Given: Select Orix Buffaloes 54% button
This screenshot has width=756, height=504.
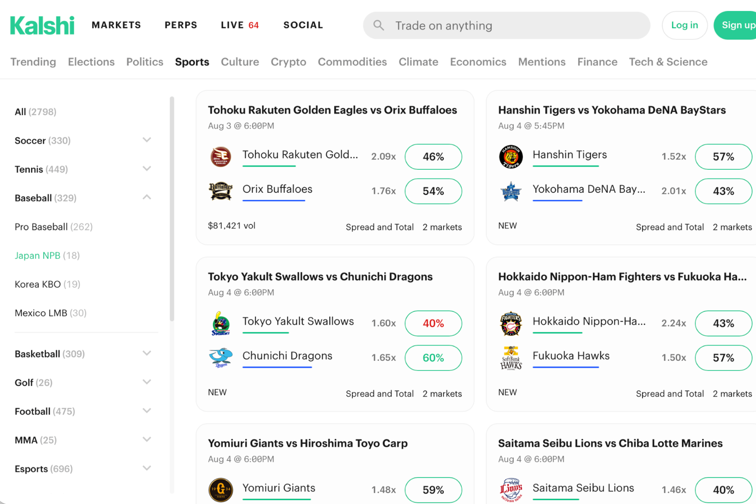Looking at the screenshot, I should (433, 191).
